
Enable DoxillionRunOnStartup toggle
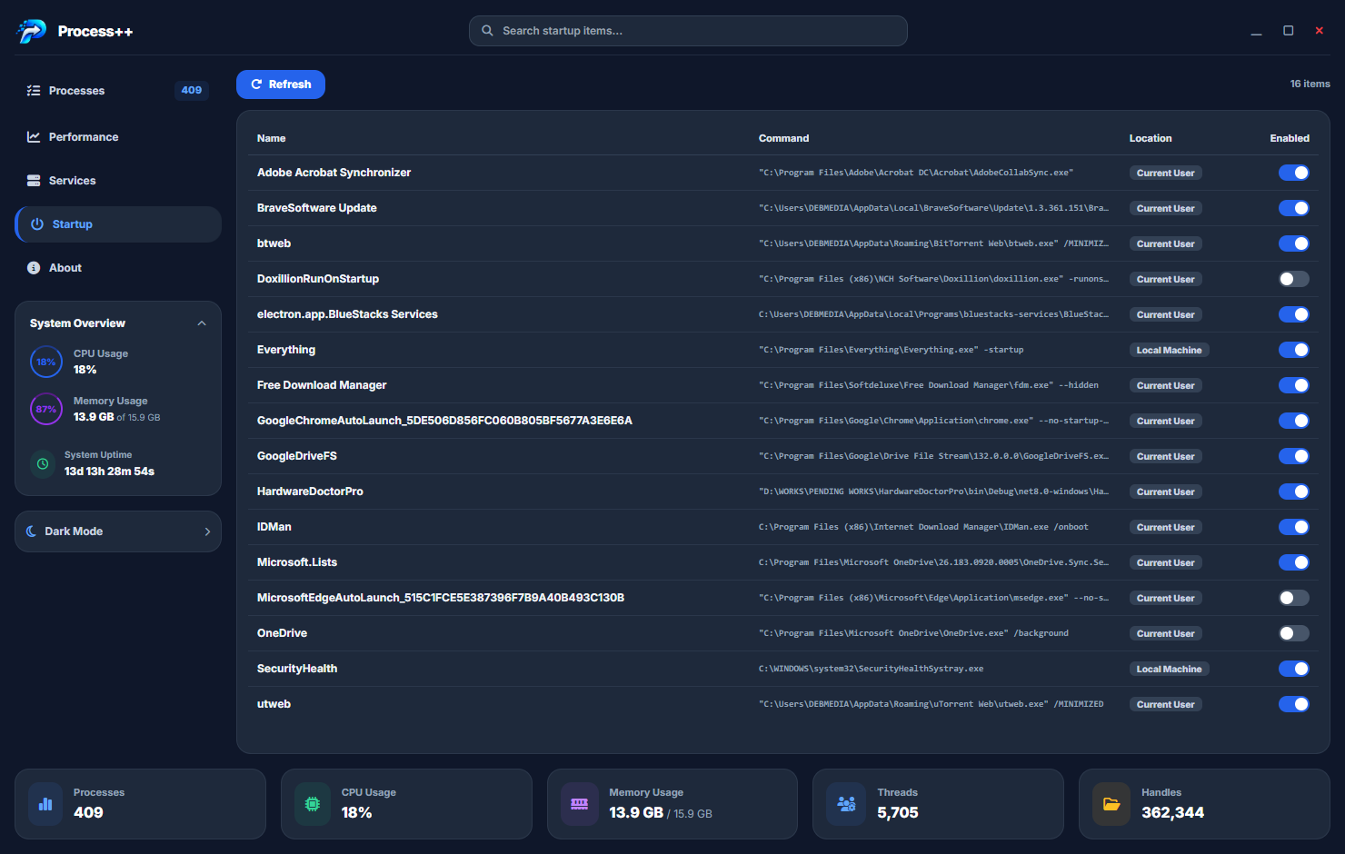1294,279
